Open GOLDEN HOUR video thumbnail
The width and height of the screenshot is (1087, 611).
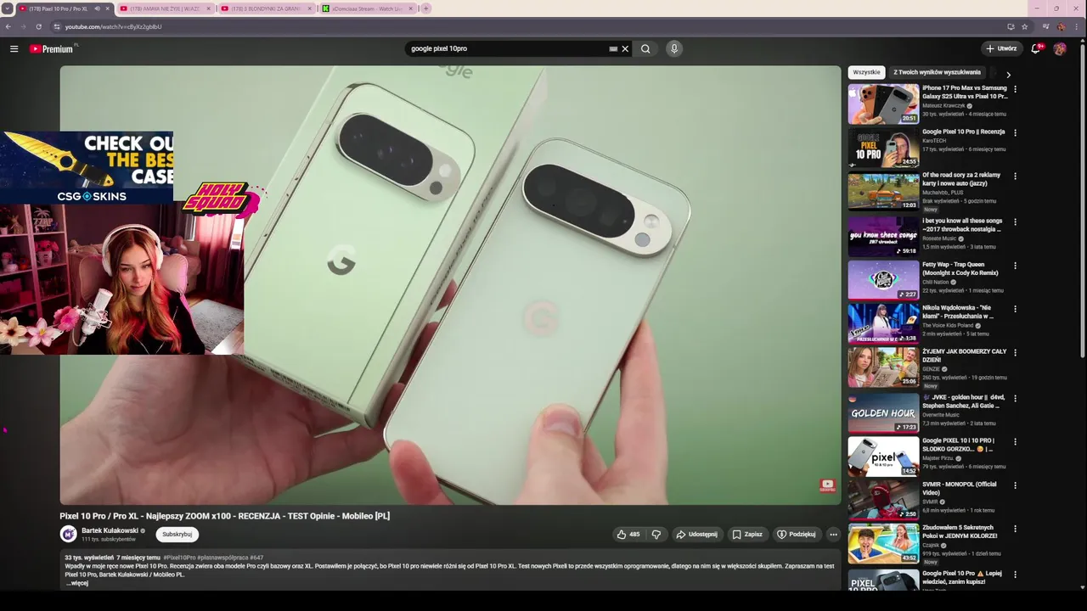(x=883, y=412)
